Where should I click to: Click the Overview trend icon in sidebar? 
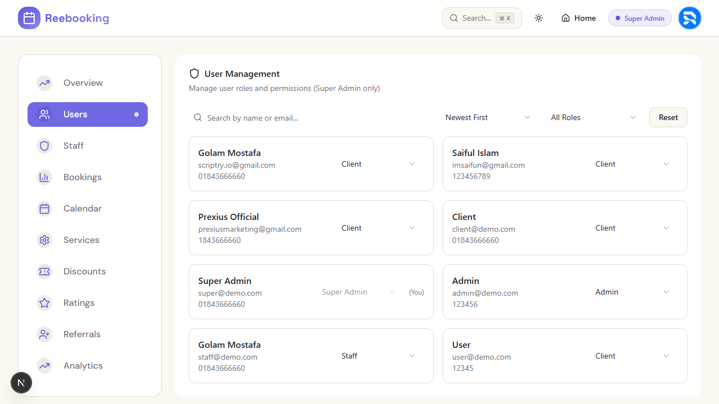pos(44,83)
